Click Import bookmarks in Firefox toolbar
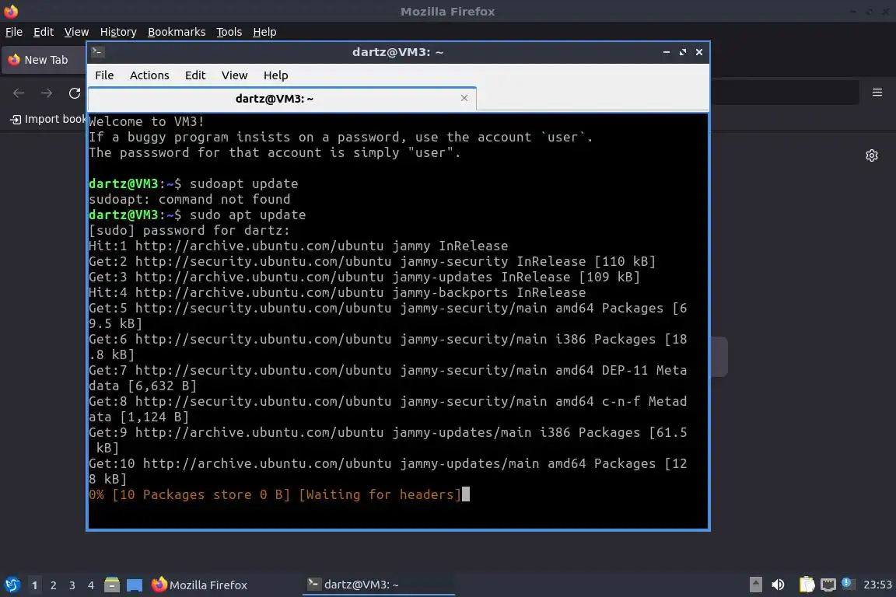Screen dimensions: 896x597 coord(48,119)
